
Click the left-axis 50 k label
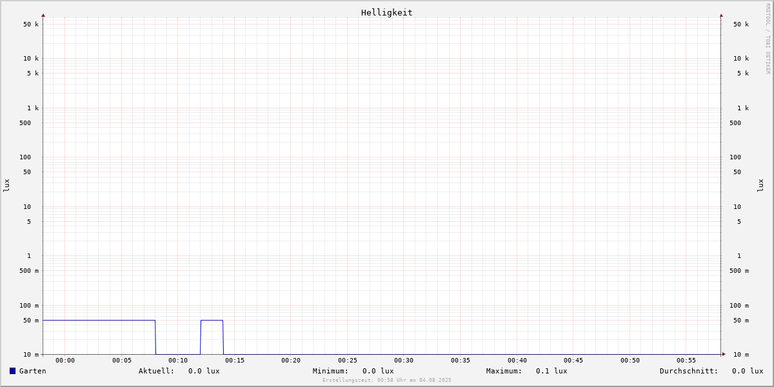[31, 25]
